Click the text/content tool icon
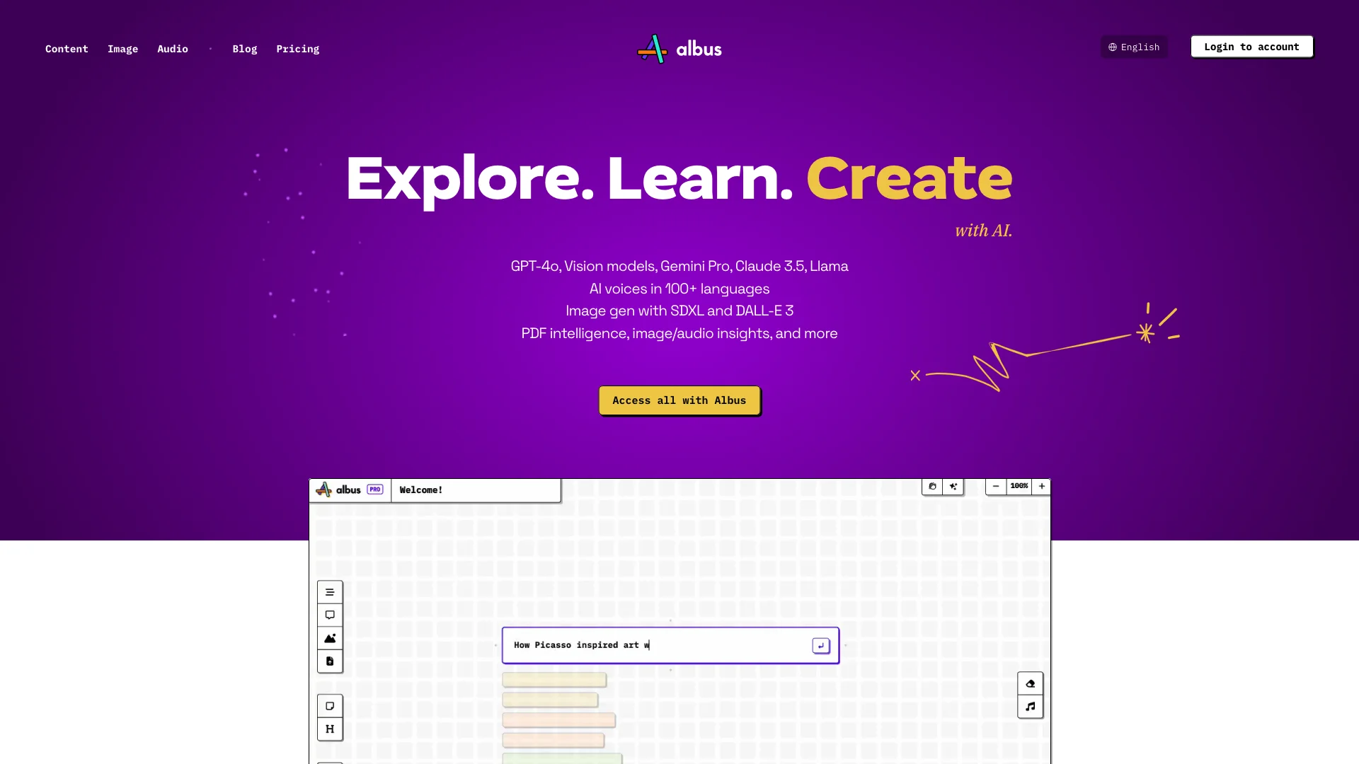The image size is (1359, 764). [x=331, y=592]
